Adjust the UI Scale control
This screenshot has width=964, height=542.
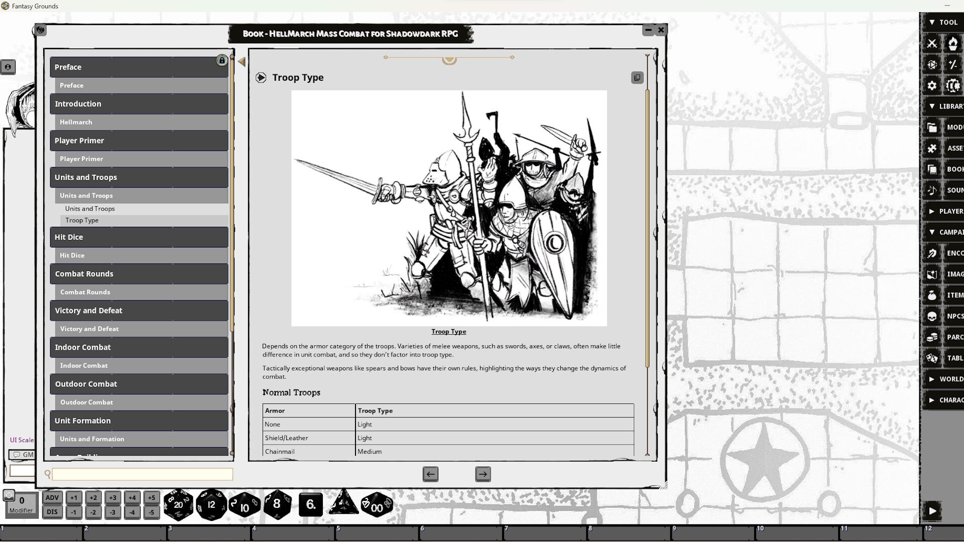[x=22, y=440]
